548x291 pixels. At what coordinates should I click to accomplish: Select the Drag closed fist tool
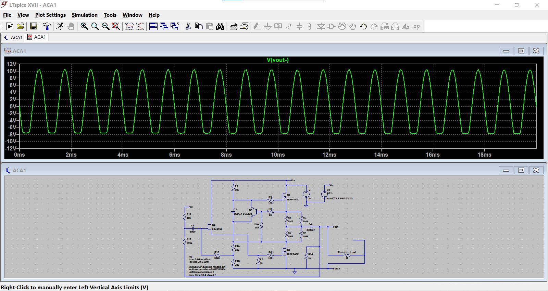coord(352,26)
